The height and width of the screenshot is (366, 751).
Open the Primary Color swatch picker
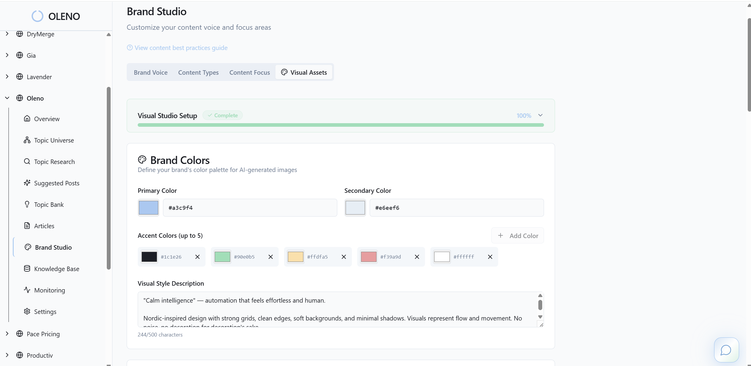pos(148,208)
